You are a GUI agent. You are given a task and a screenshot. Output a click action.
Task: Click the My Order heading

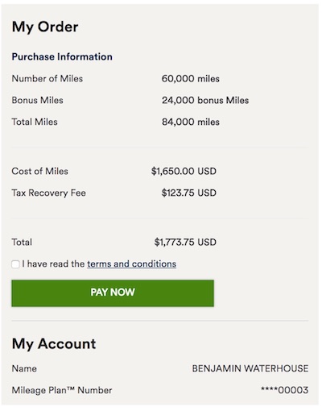[x=45, y=27]
